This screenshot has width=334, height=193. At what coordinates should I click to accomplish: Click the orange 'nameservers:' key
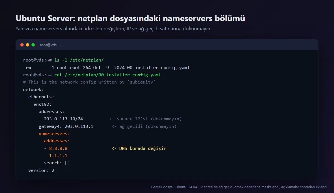[54, 134]
